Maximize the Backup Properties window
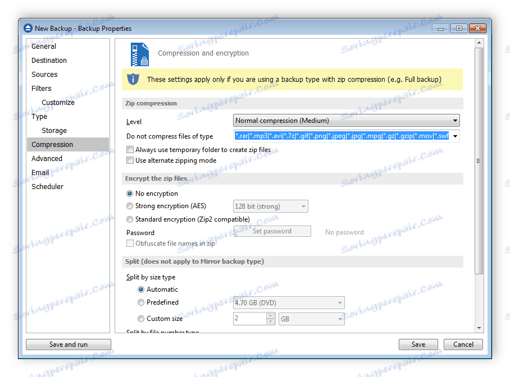The image size is (510, 377). pos(459,29)
